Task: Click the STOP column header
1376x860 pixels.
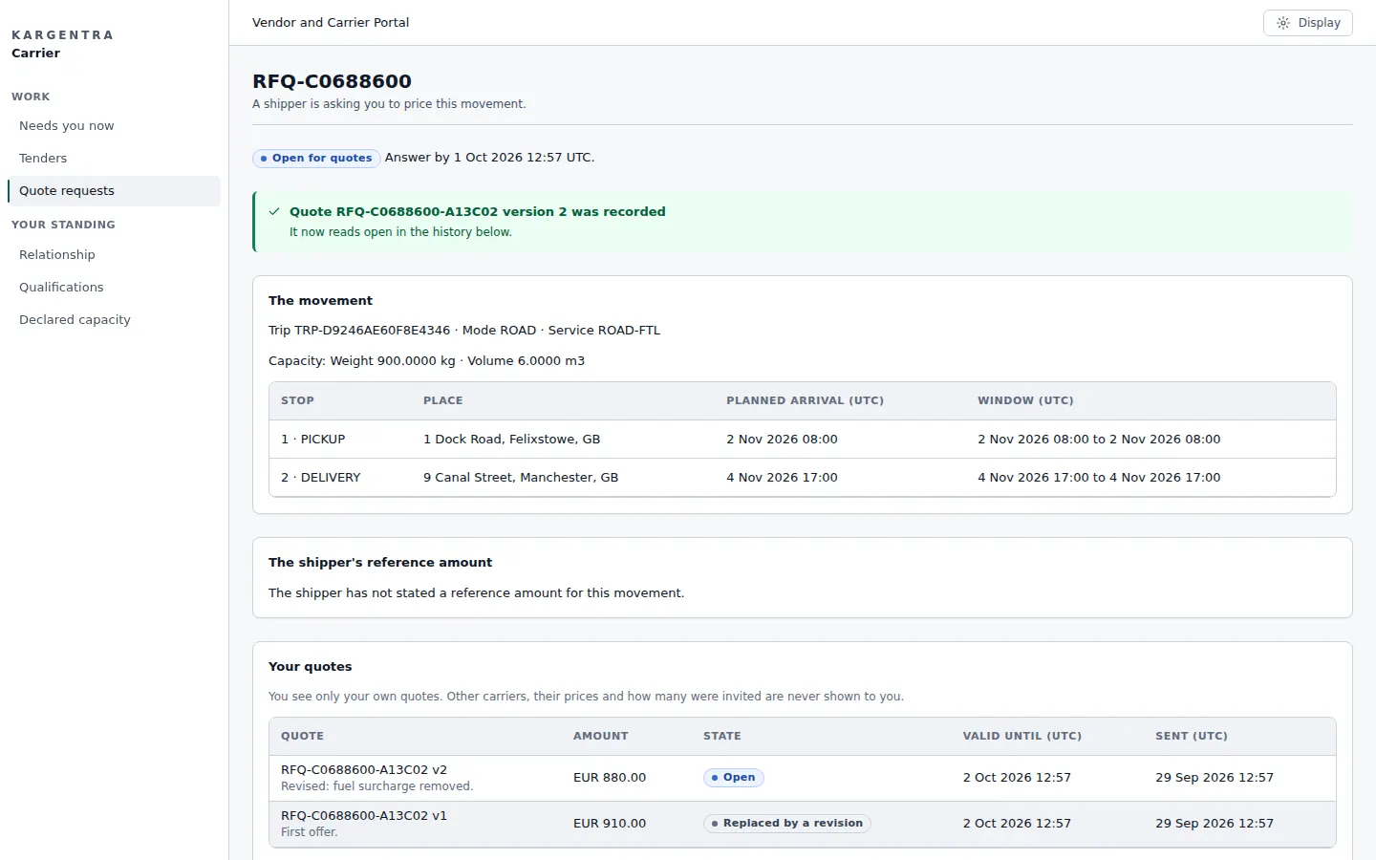Action: (297, 400)
